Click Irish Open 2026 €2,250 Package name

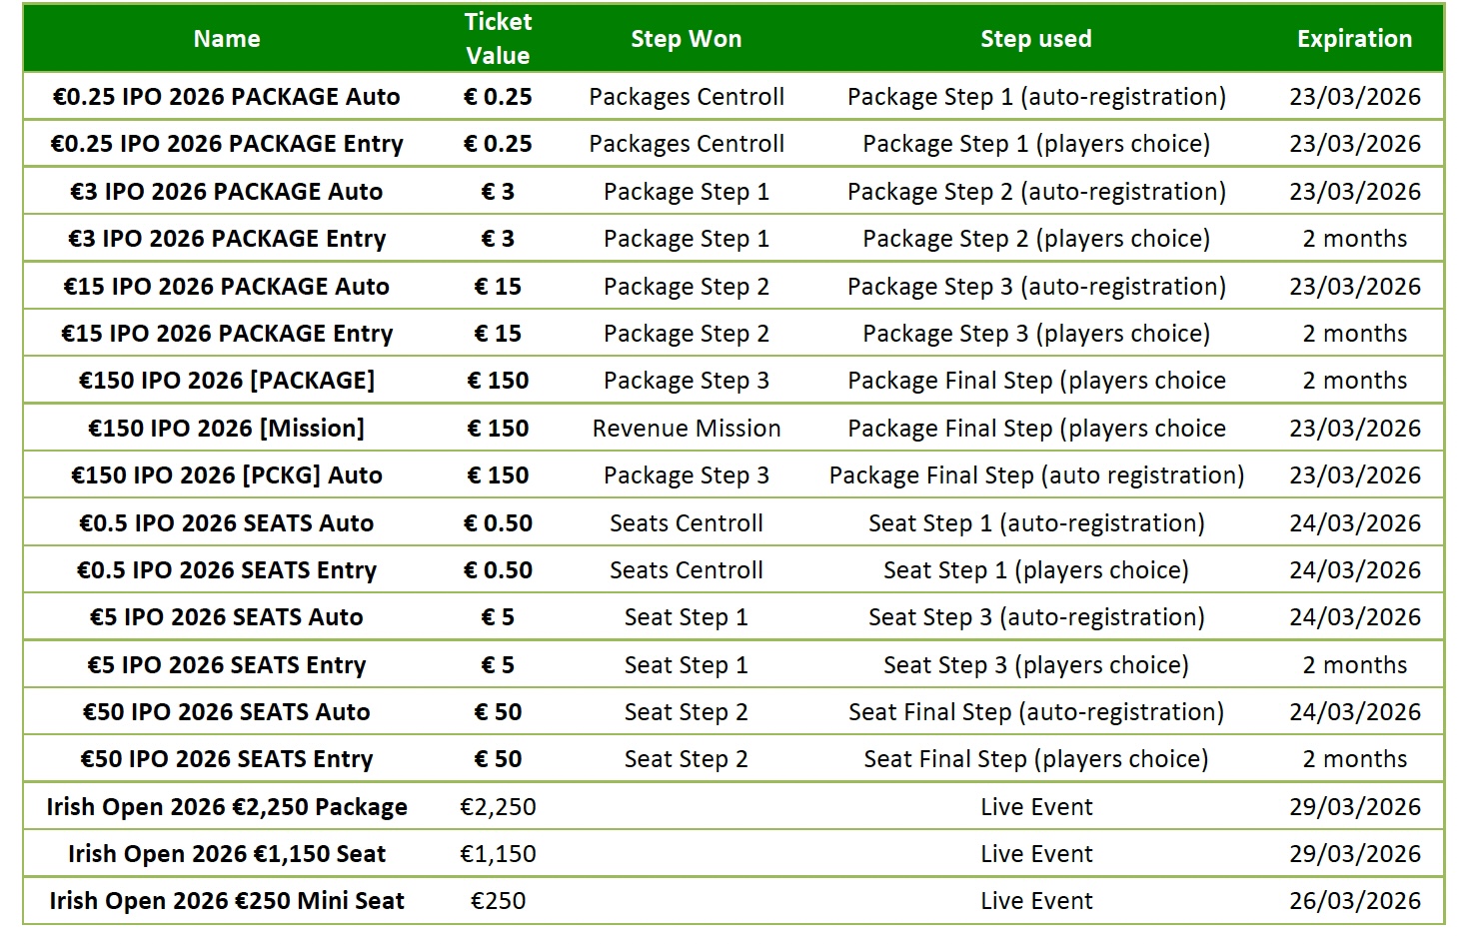227,807
